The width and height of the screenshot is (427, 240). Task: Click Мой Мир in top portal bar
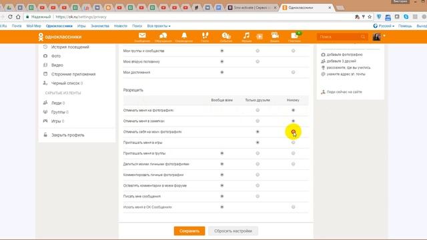[33, 26]
